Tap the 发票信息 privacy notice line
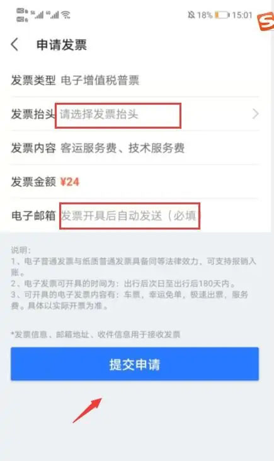Viewport: 274px width, 461px height. tap(96, 335)
